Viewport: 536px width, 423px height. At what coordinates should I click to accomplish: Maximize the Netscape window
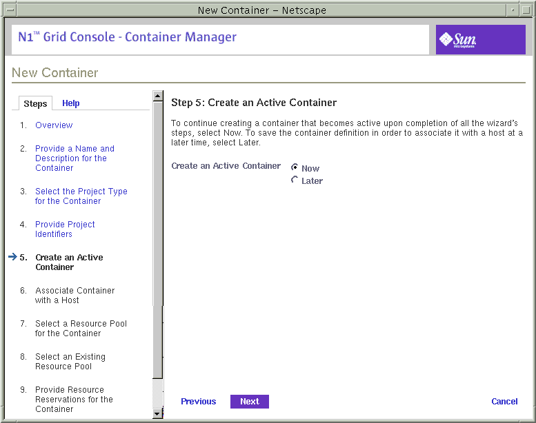[526, 10]
